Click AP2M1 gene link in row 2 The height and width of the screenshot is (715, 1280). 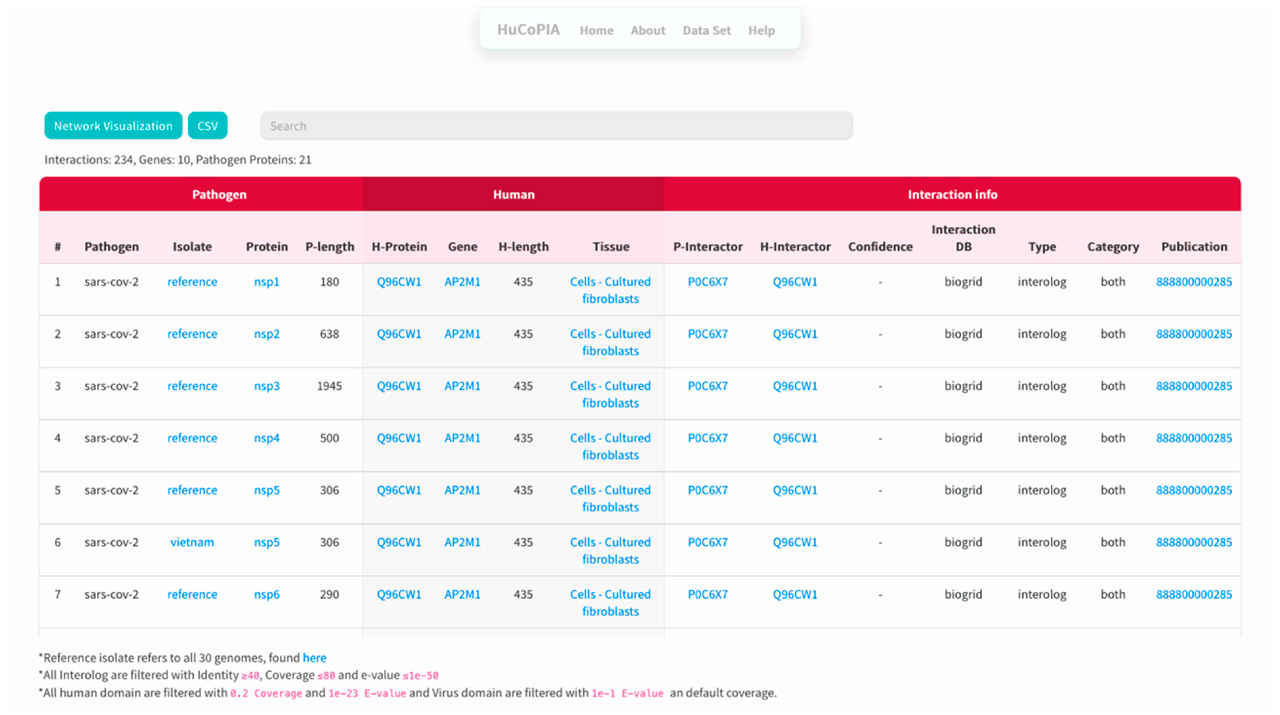tap(462, 334)
